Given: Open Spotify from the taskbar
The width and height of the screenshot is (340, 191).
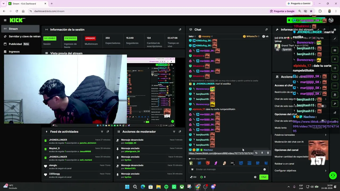Looking at the screenshot, I should 166,187.
